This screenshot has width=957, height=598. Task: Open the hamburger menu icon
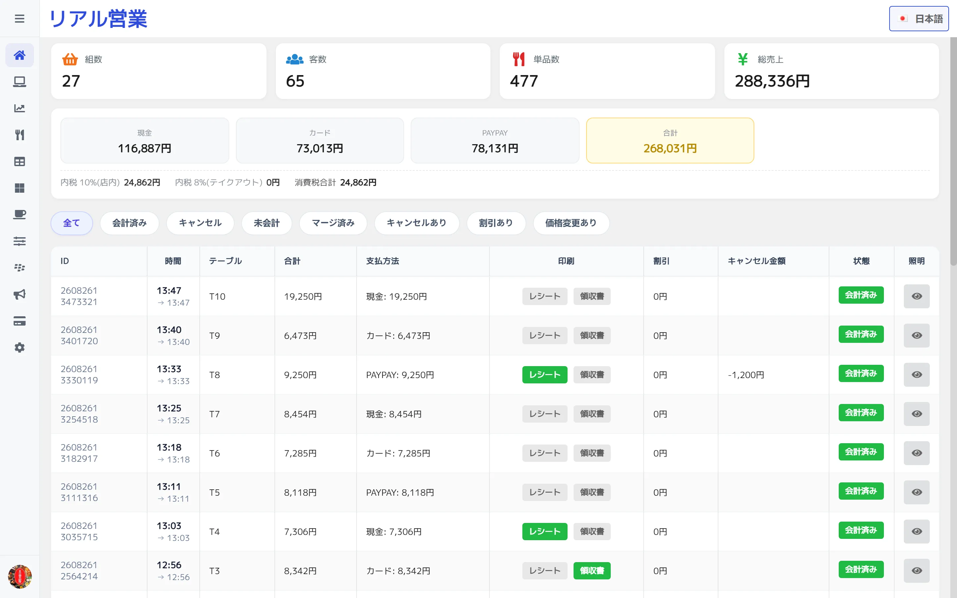[19, 19]
